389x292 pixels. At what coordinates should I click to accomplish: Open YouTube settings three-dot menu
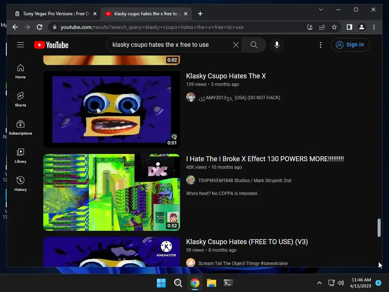(321, 45)
